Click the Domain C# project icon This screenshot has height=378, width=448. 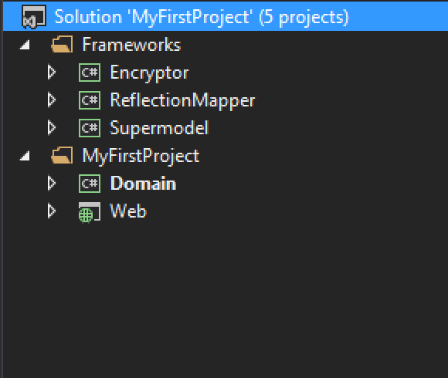coord(90,184)
